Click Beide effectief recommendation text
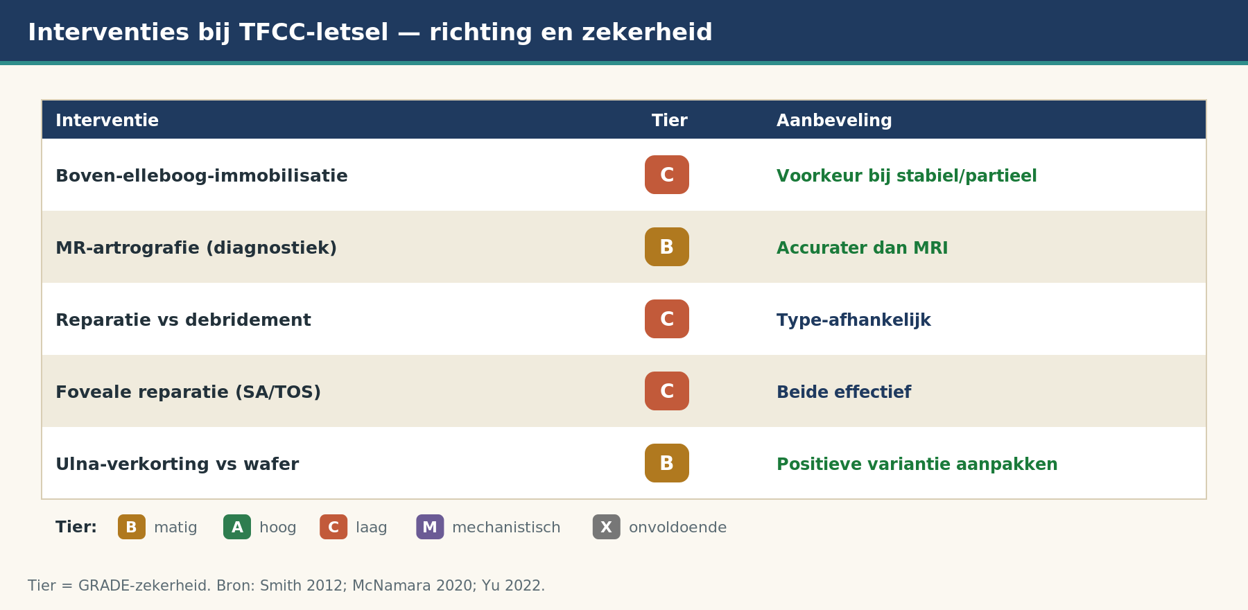 pyautogui.click(x=844, y=392)
